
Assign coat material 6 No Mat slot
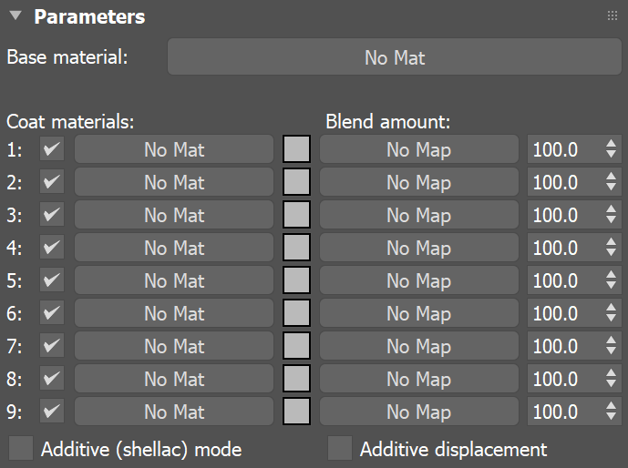point(174,313)
